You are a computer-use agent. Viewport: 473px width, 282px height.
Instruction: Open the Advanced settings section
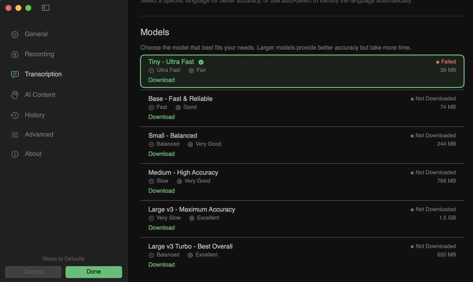coord(39,135)
